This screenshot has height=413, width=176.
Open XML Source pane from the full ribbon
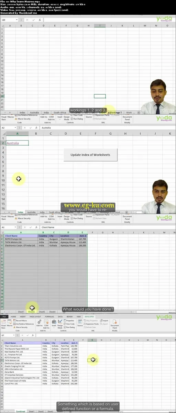(x=80, y=323)
